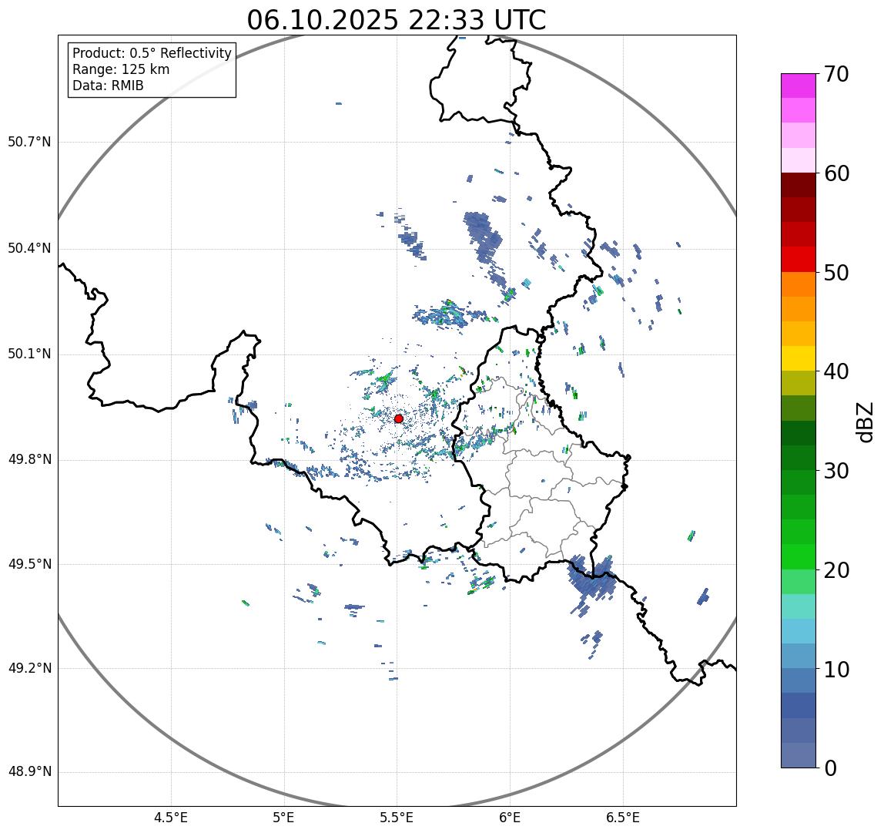The image size is (884, 833).
Task: Click the 49.8°N latitude label
Action: point(29,459)
